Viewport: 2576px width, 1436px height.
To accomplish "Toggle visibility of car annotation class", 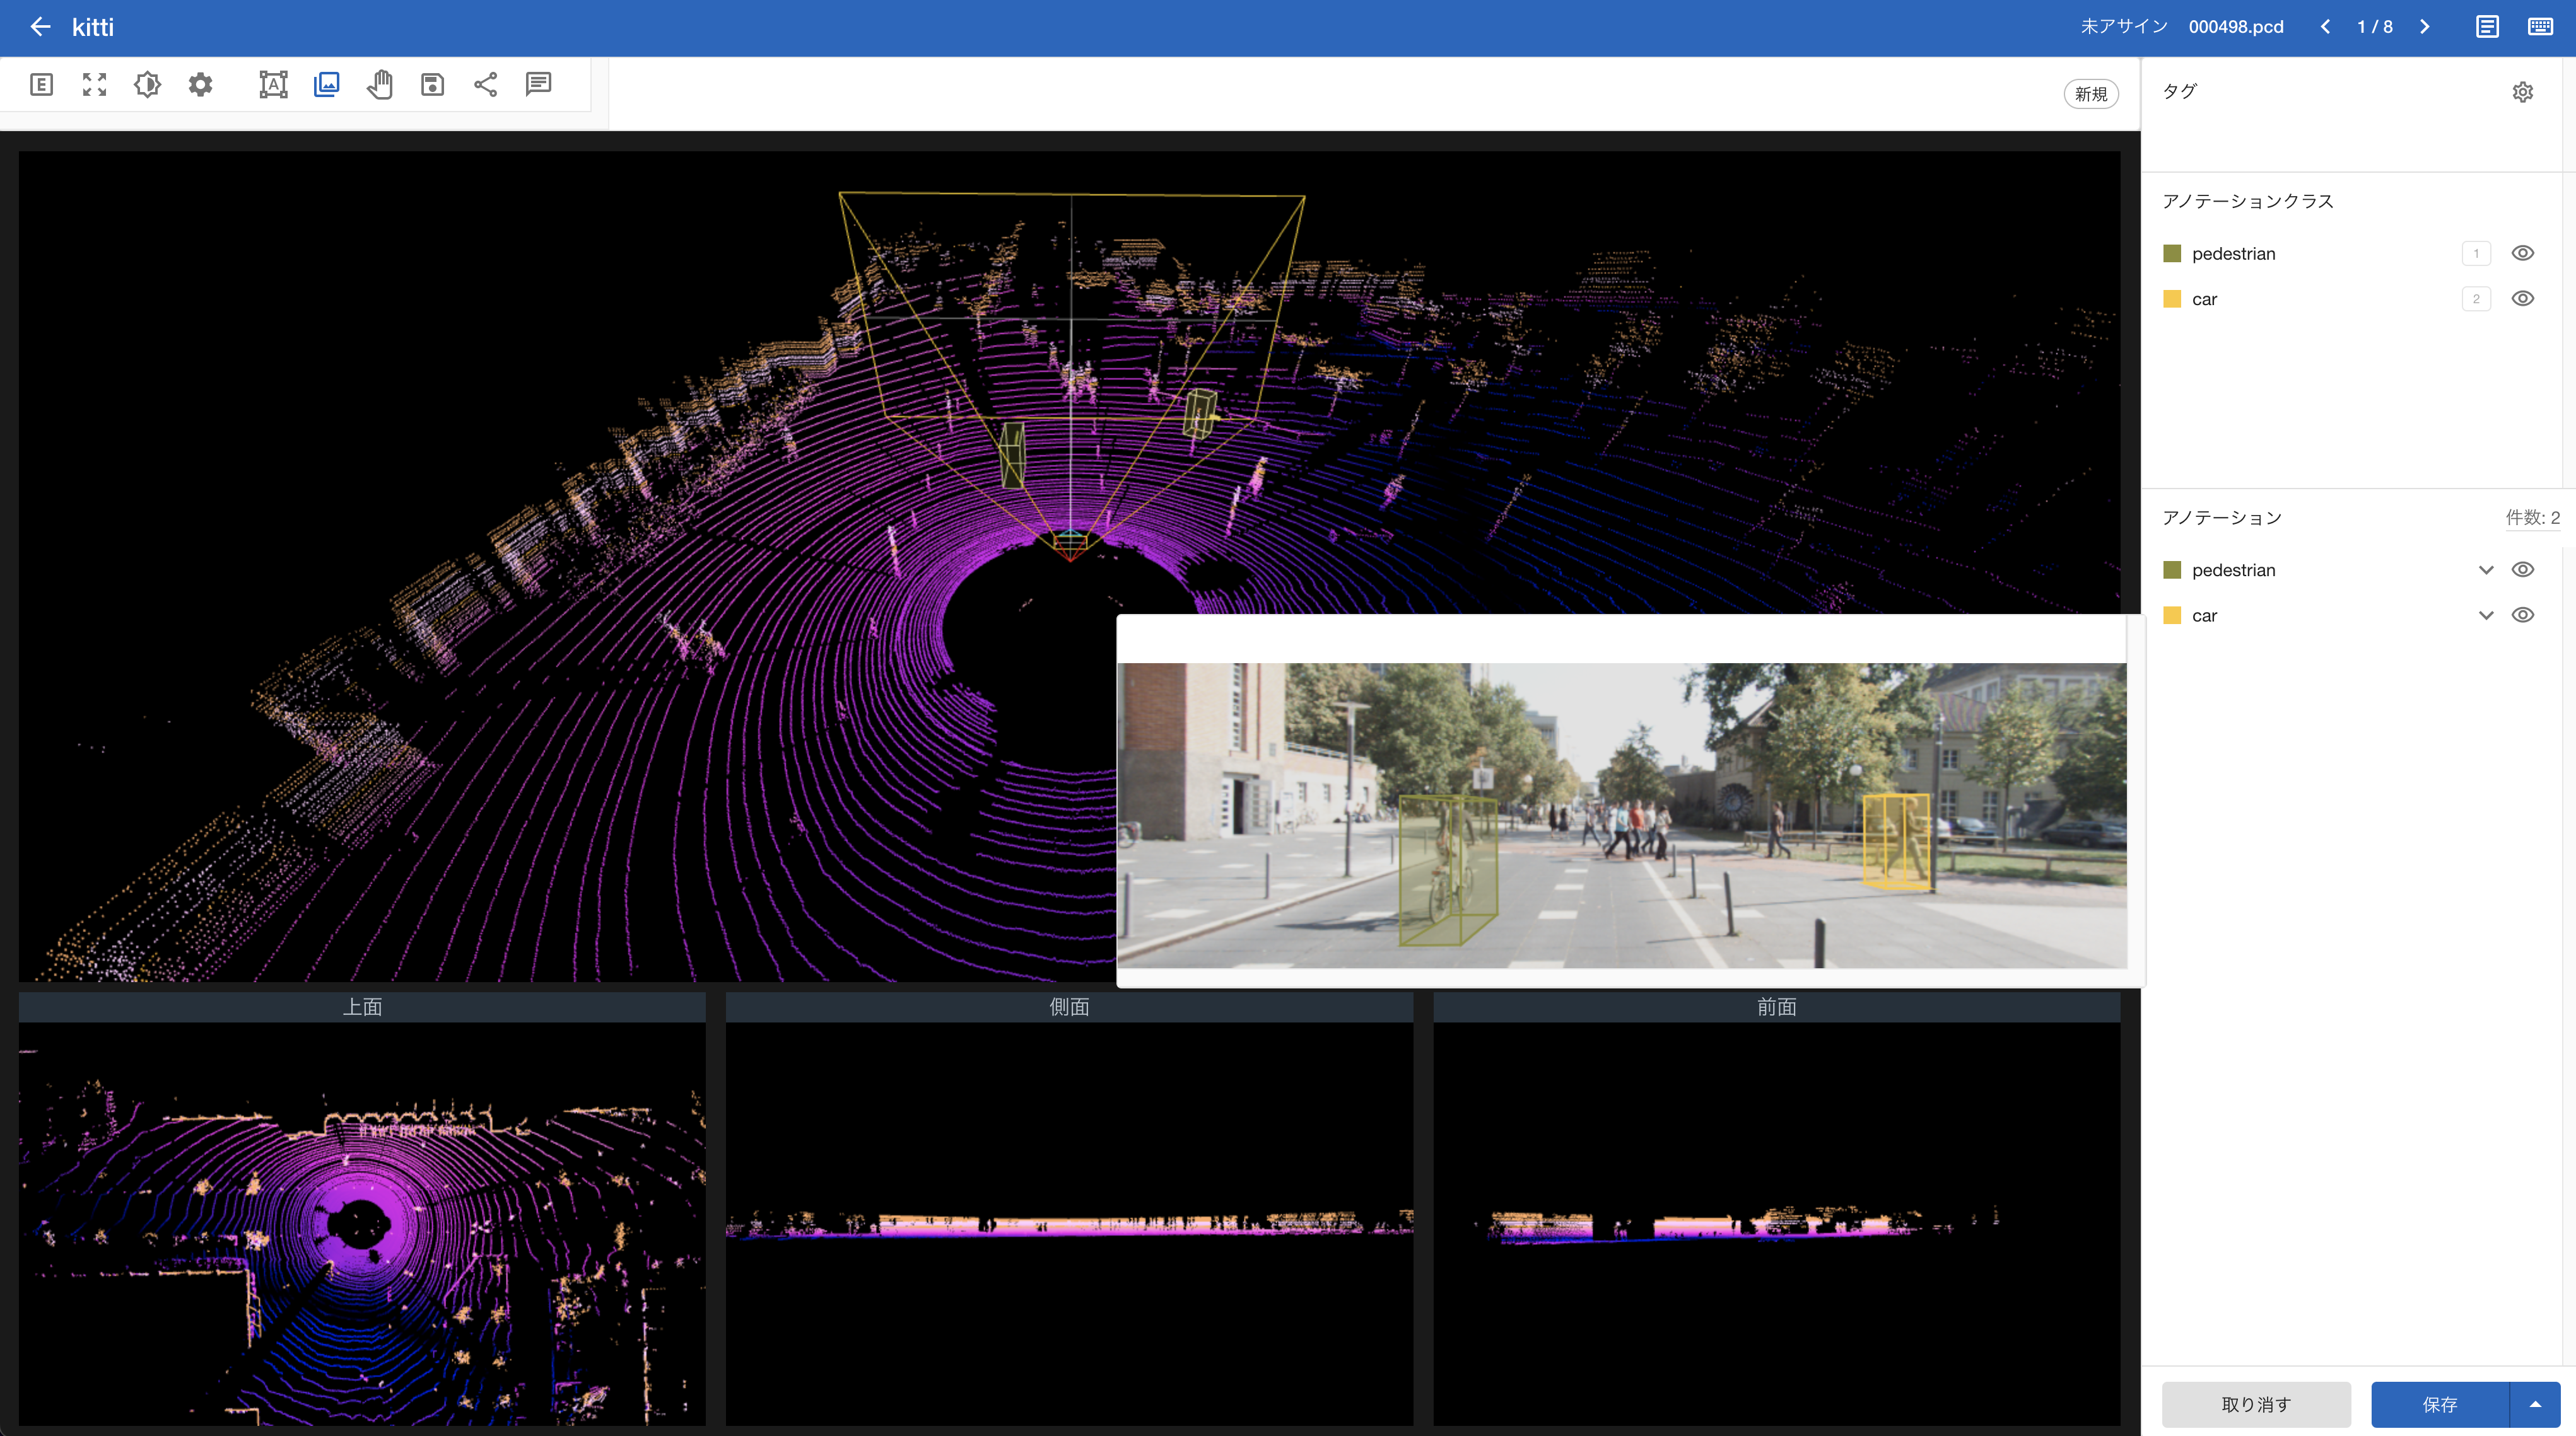I will click(x=2522, y=299).
